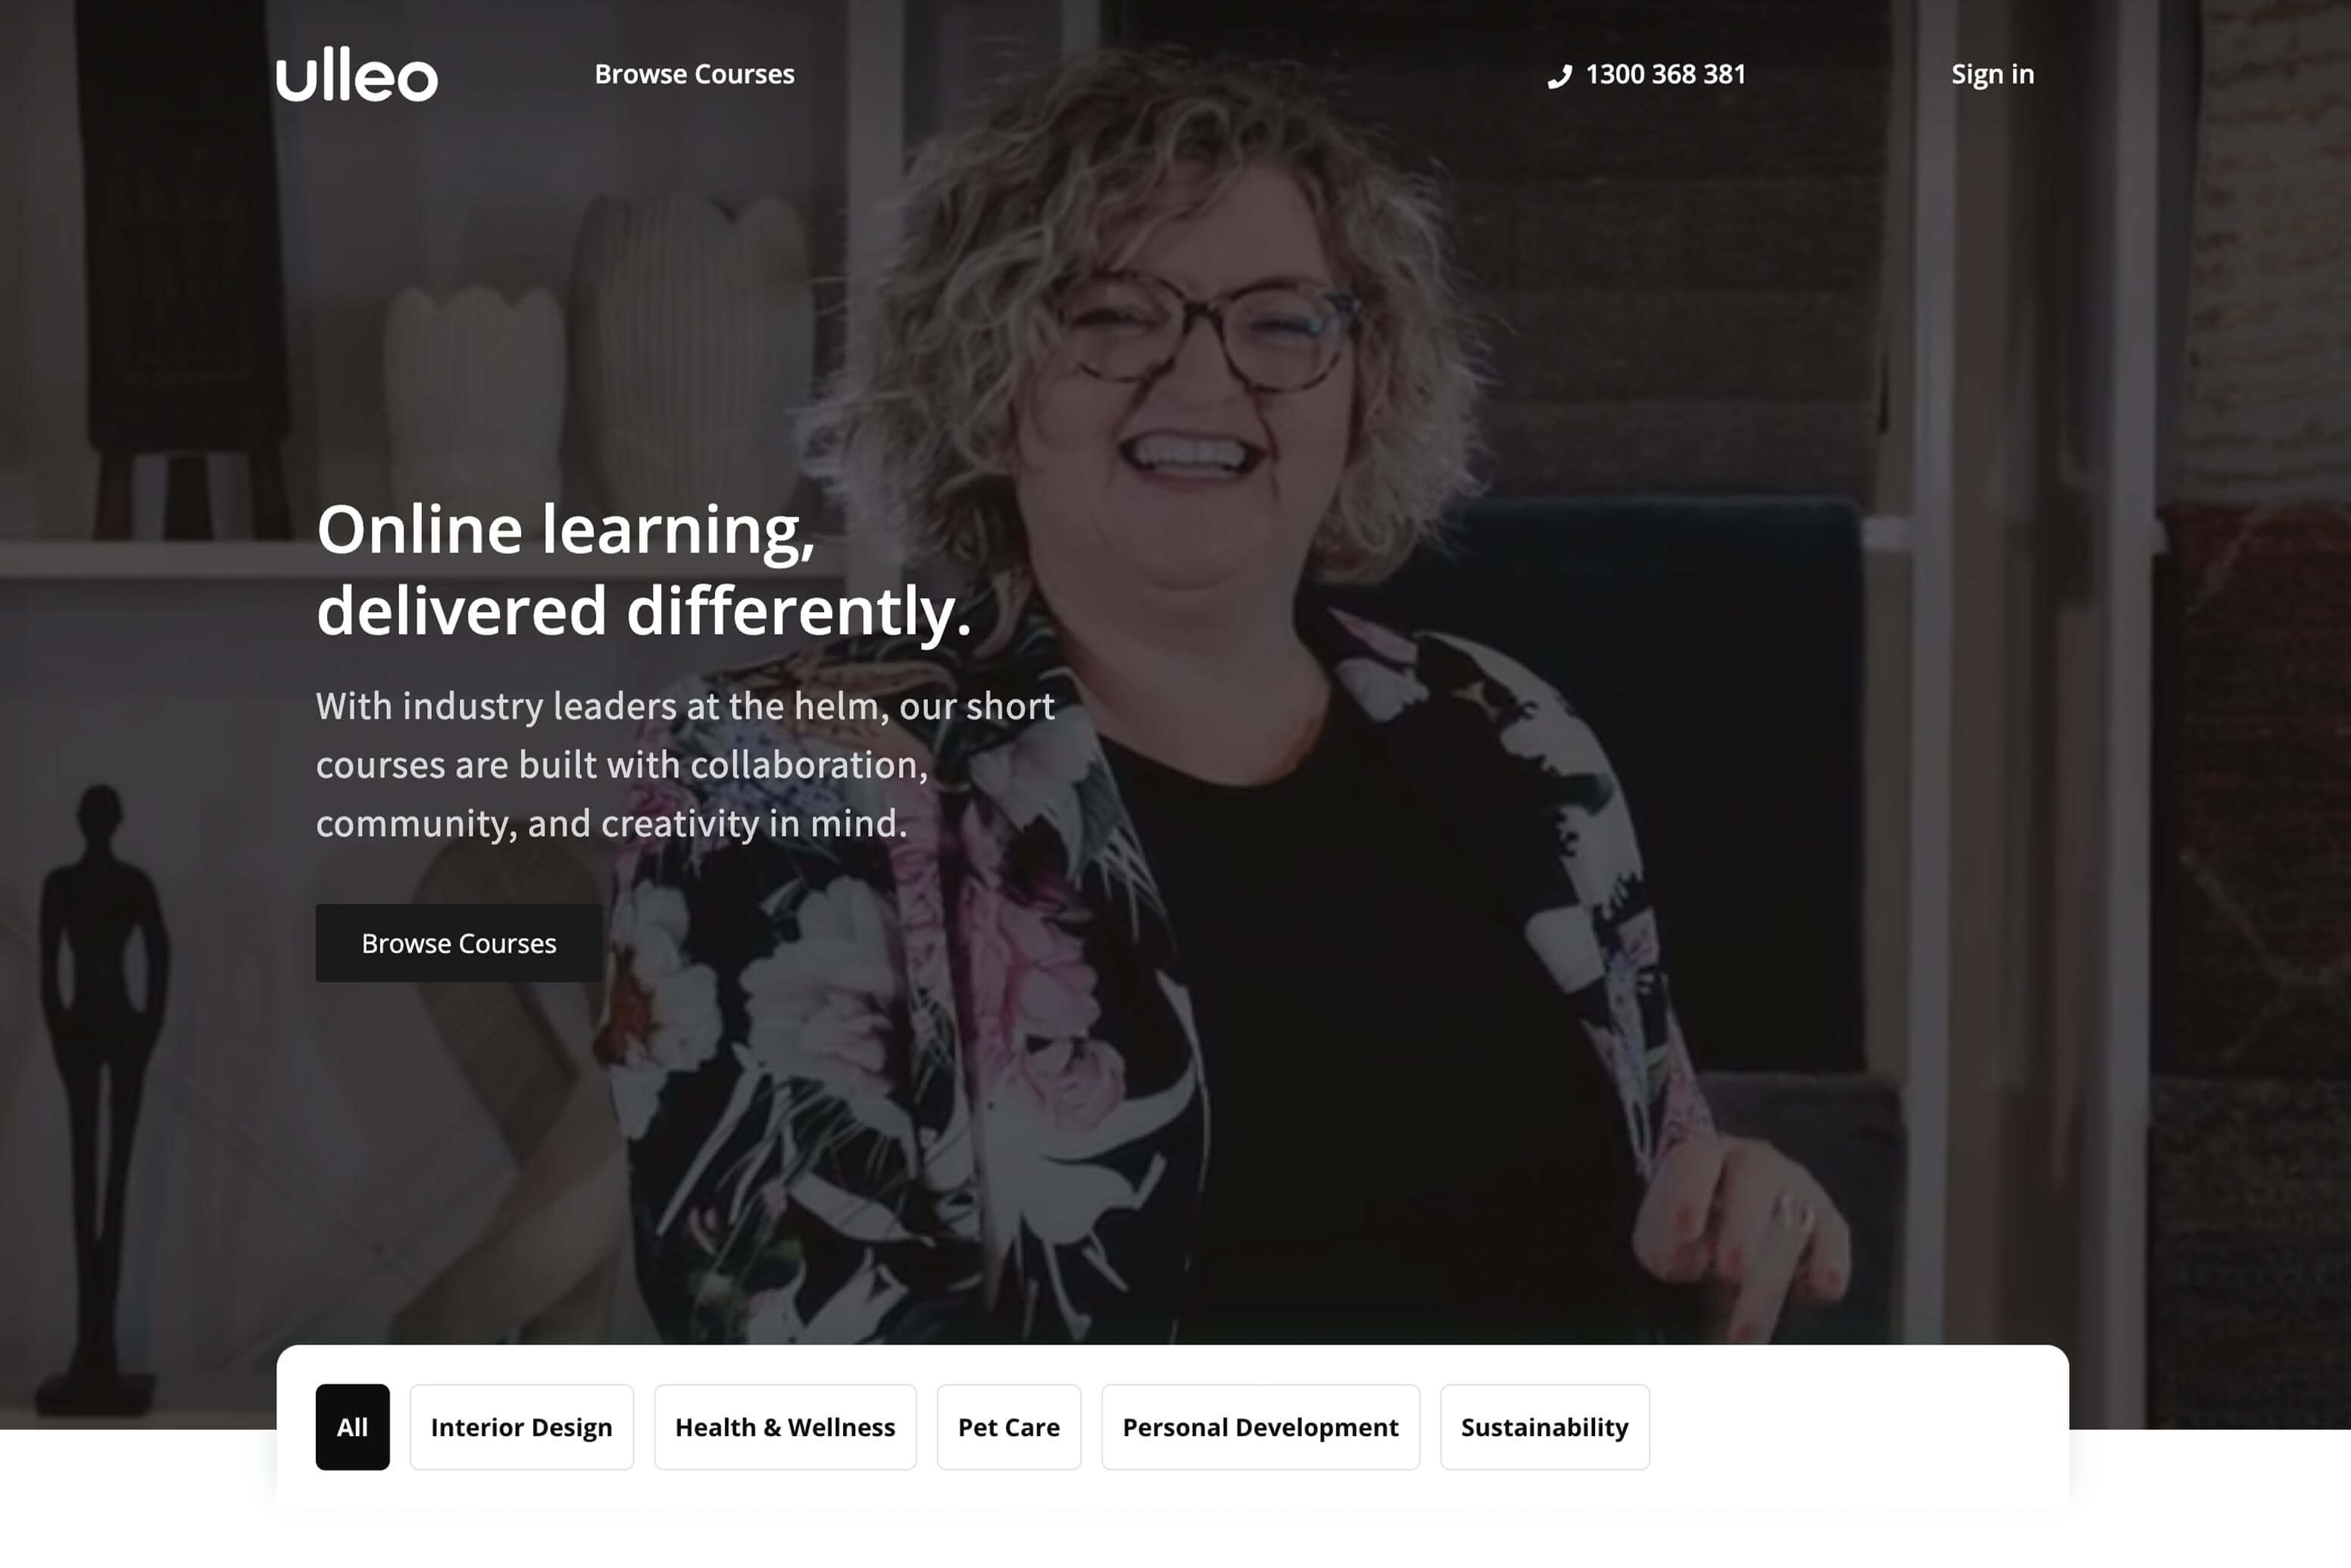Open Browse Courses in the top navigation
Viewport: 2351px width, 1568px height.
pos(694,74)
